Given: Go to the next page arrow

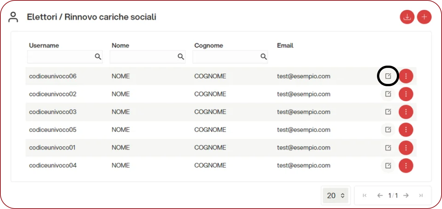Looking at the screenshot, I should [406, 196].
